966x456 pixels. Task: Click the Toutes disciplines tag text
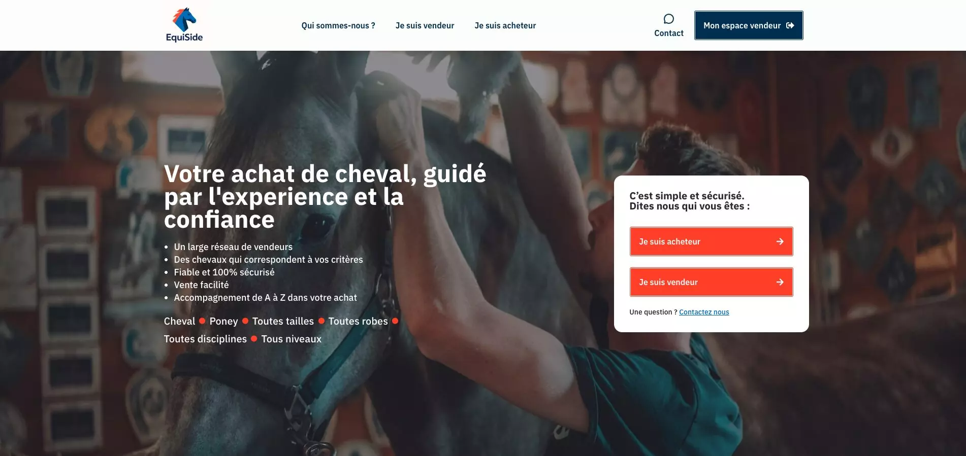(x=205, y=339)
